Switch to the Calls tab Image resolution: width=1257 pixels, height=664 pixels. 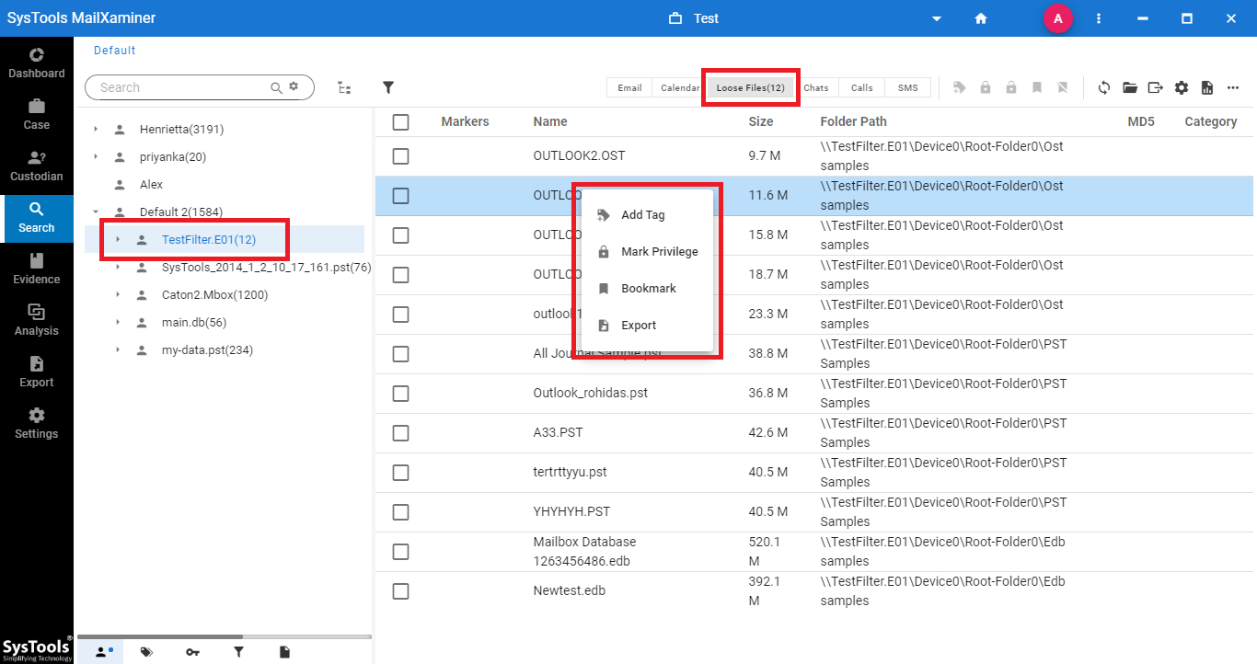coord(862,87)
